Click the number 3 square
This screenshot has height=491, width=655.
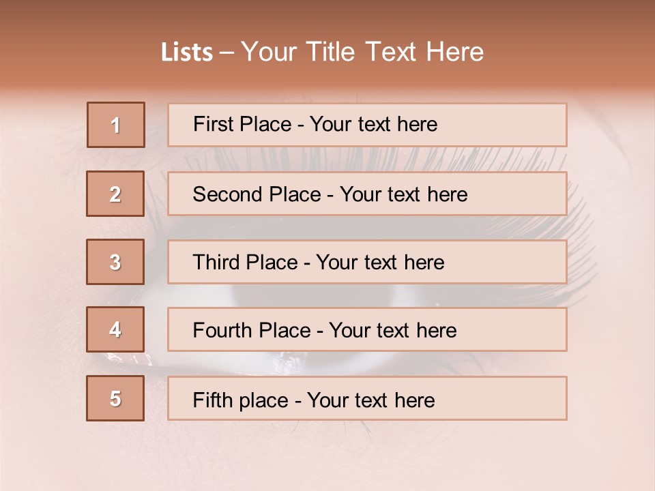(x=115, y=262)
